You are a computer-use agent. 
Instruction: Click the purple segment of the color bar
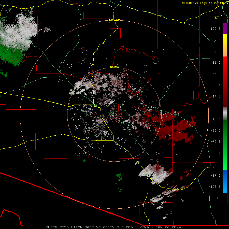(x=225, y=28)
